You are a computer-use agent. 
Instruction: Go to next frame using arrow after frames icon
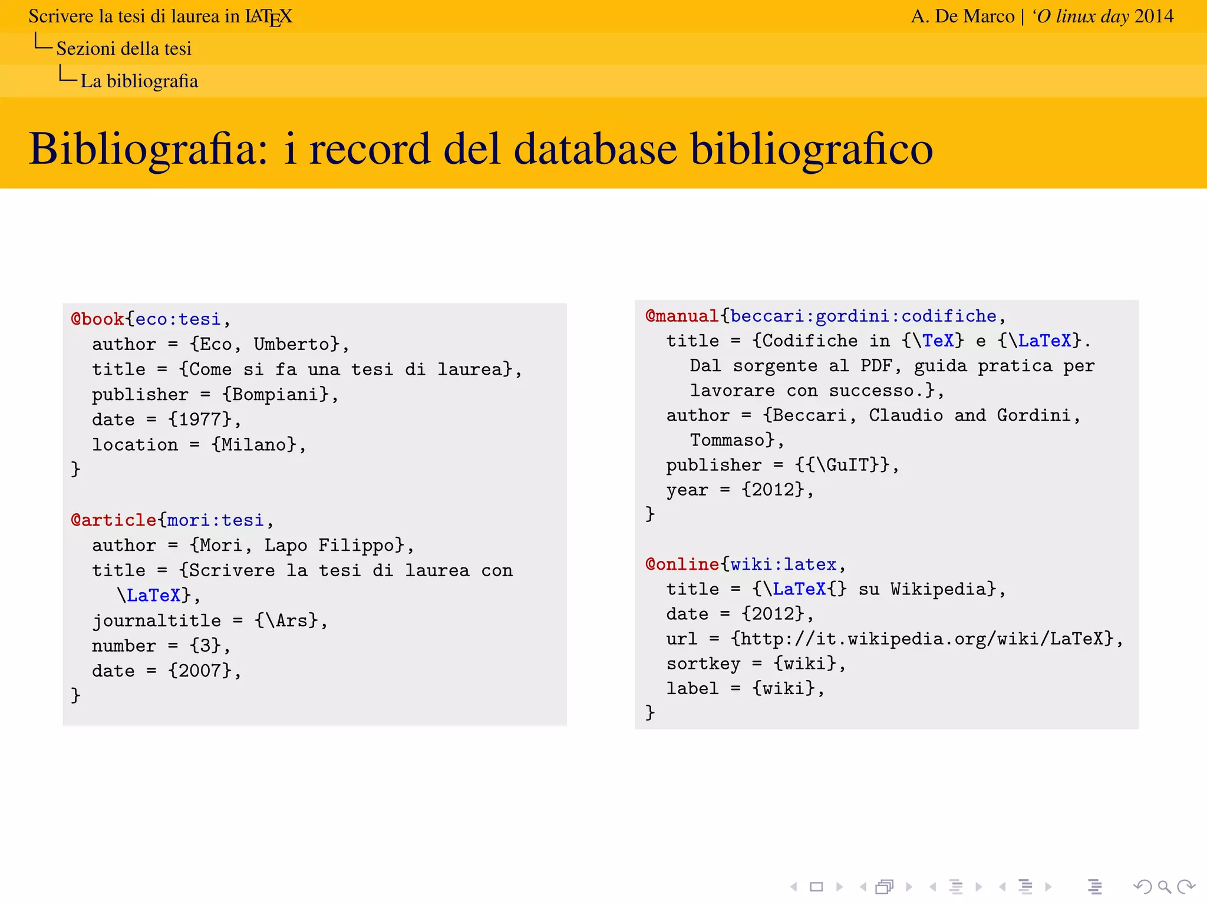tap(909, 887)
